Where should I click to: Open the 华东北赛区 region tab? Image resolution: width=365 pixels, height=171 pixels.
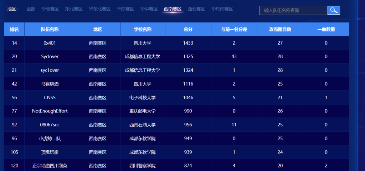(99, 9)
